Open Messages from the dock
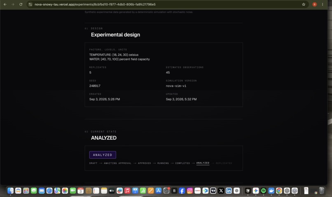Screen dimensions: 332x197 coord(34,191)
